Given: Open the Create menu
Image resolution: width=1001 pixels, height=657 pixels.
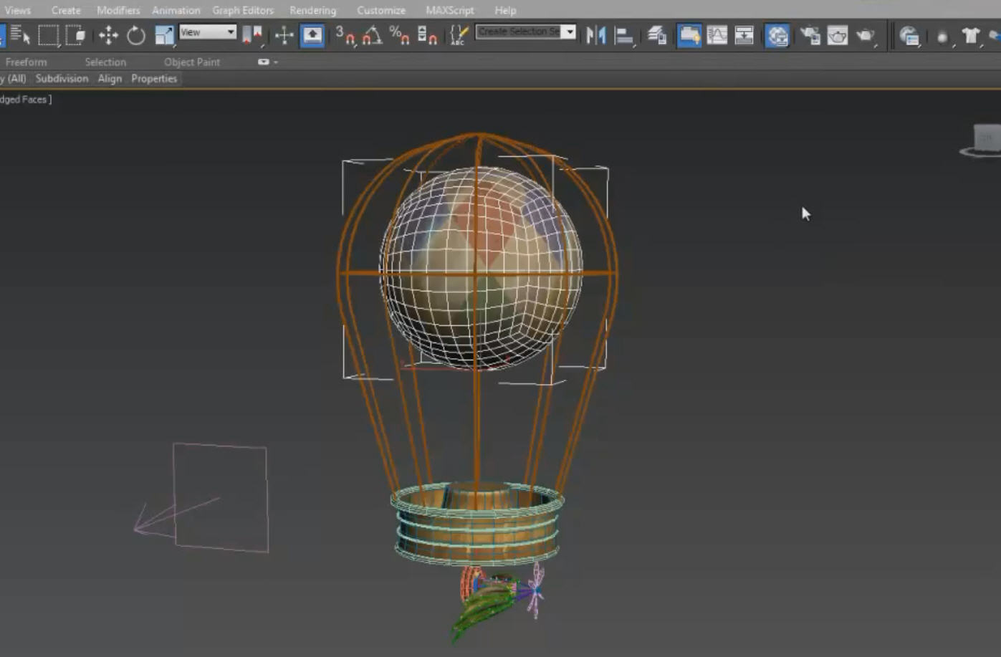Looking at the screenshot, I should pyautogui.click(x=66, y=10).
